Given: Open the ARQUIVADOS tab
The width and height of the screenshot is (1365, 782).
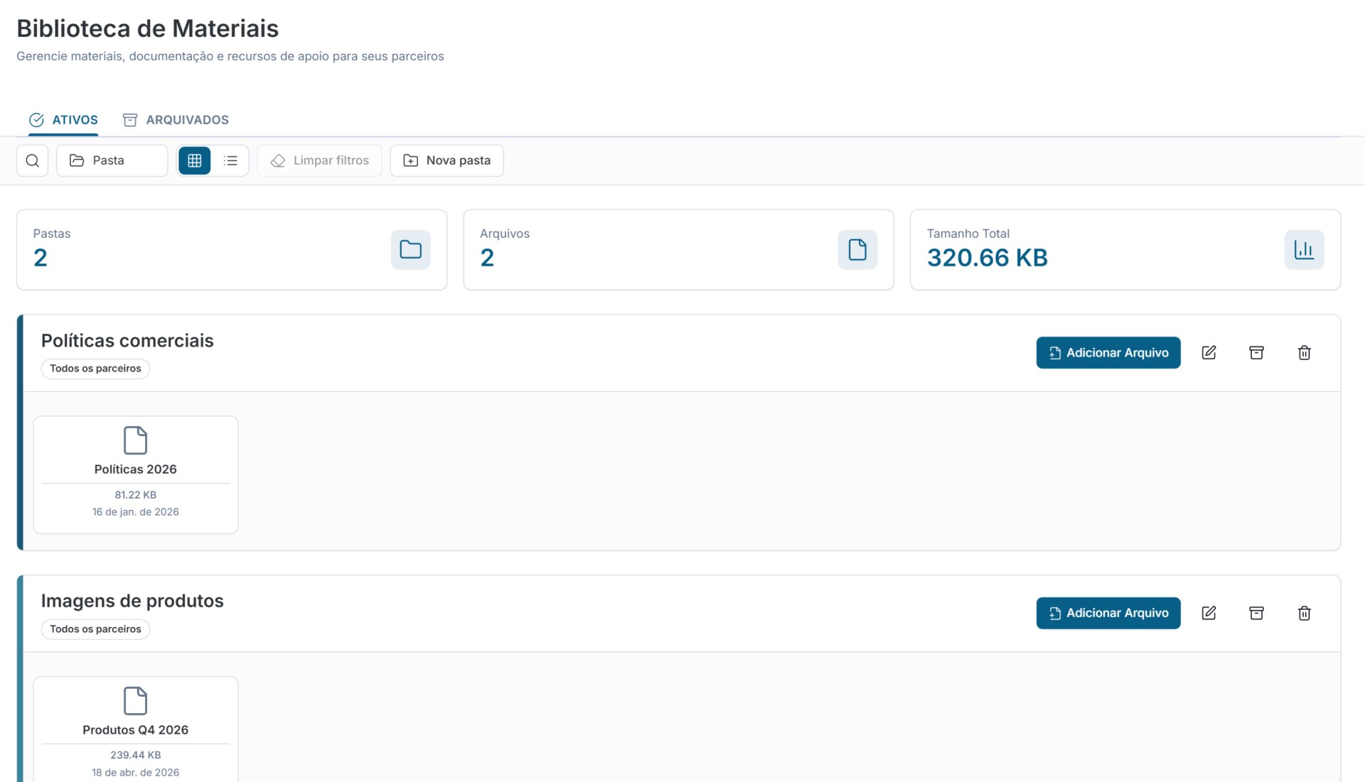Looking at the screenshot, I should coord(176,120).
